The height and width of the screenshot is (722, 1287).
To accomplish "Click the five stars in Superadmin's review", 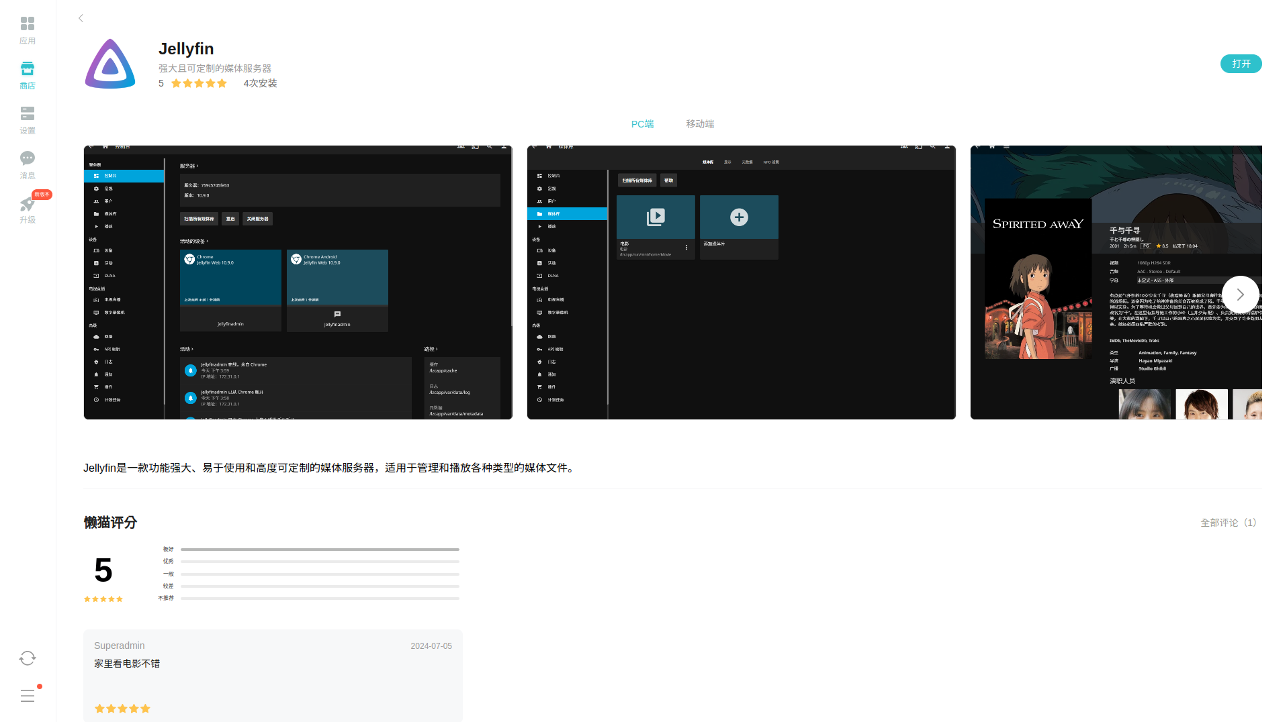I will [x=122, y=709].
